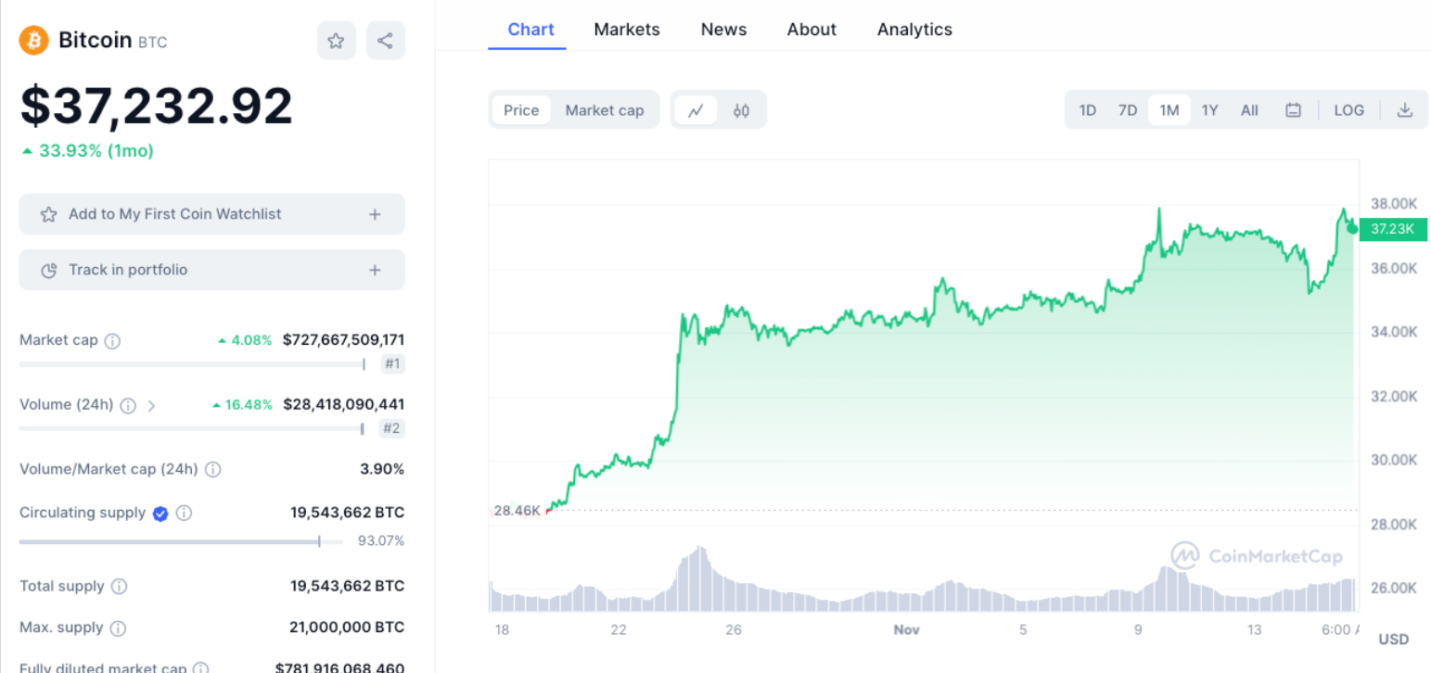The width and height of the screenshot is (1431, 673).
Task: Open the Analytics tab
Action: coord(914,30)
